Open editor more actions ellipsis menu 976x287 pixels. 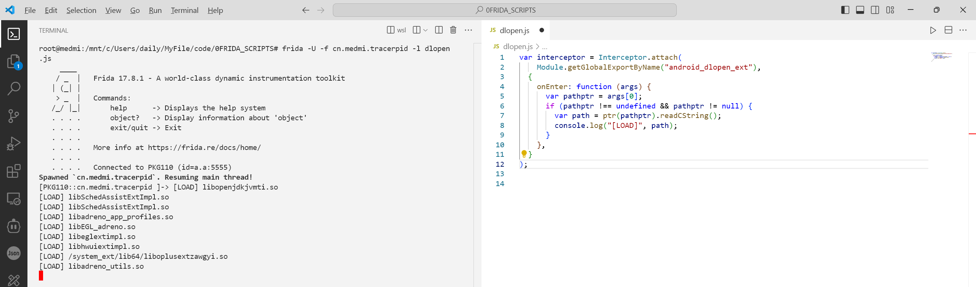click(x=963, y=30)
